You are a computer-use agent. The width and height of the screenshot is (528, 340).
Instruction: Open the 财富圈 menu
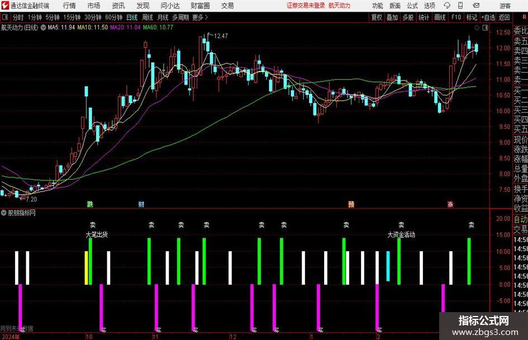point(200,6)
